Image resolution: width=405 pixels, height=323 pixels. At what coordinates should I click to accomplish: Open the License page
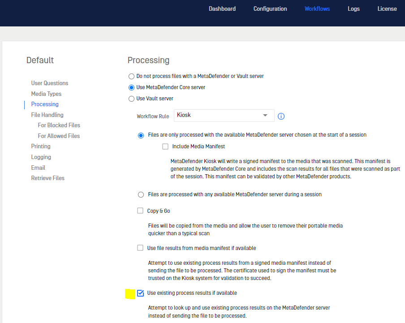(387, 9)
